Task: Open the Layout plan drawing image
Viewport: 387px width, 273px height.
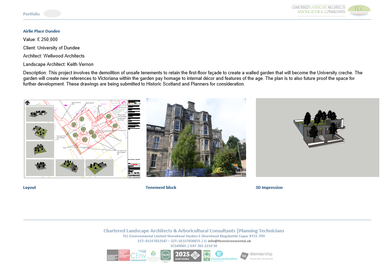Action: [x=82, y=139]
